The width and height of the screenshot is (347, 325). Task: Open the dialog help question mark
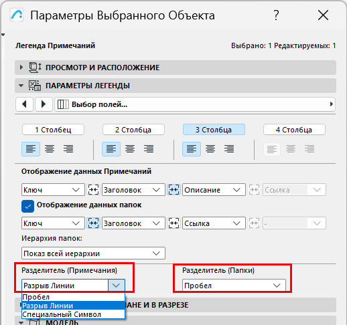pos(276,15)
